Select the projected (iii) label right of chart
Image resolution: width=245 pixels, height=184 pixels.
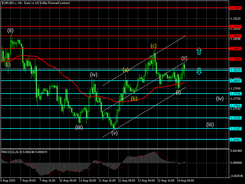pyautogui.click(x=210, y=125)
